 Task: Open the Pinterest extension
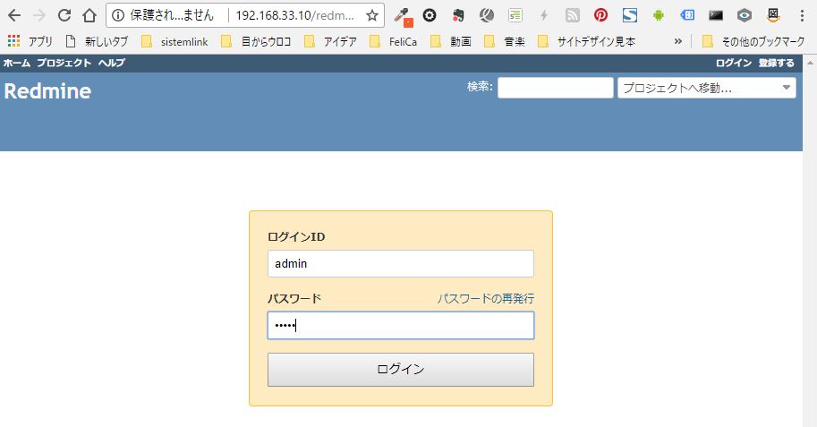click(600, 15)
